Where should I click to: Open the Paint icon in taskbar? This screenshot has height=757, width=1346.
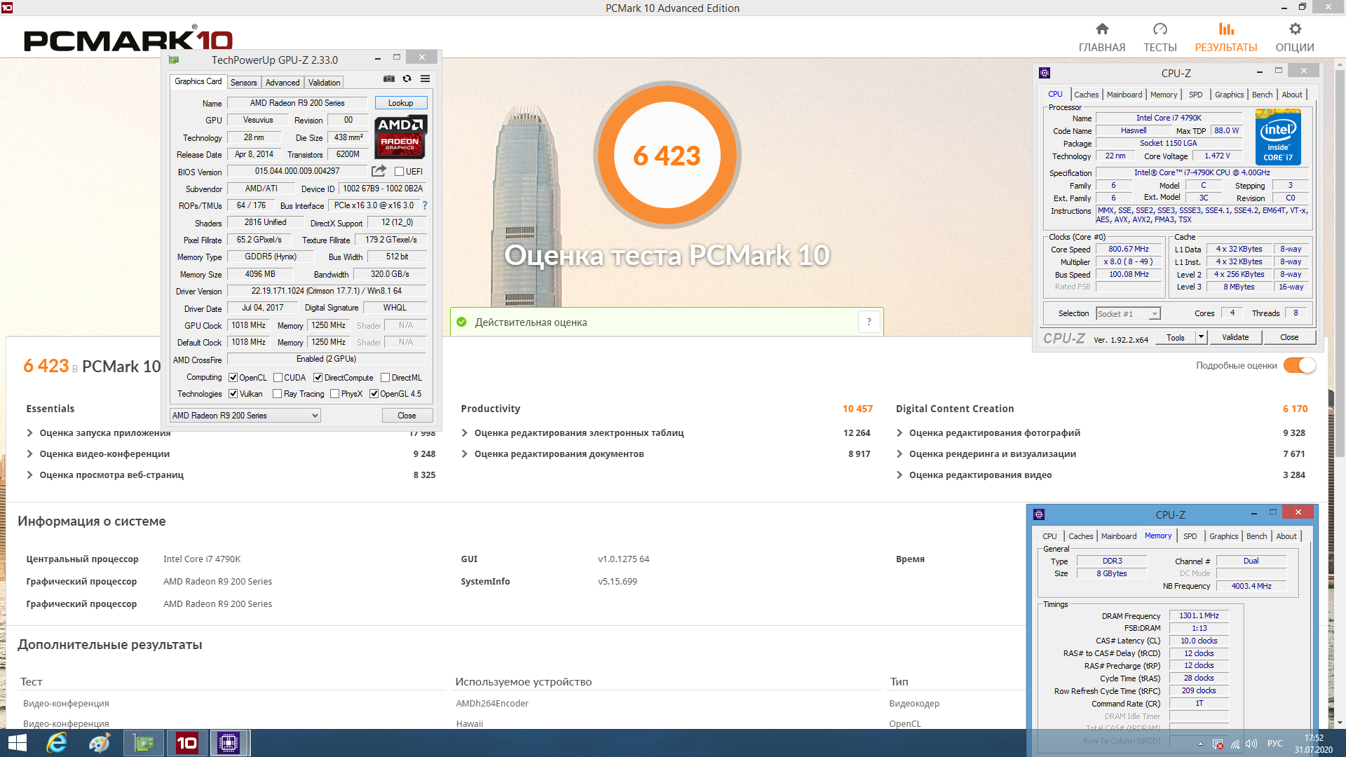[100, 743]
